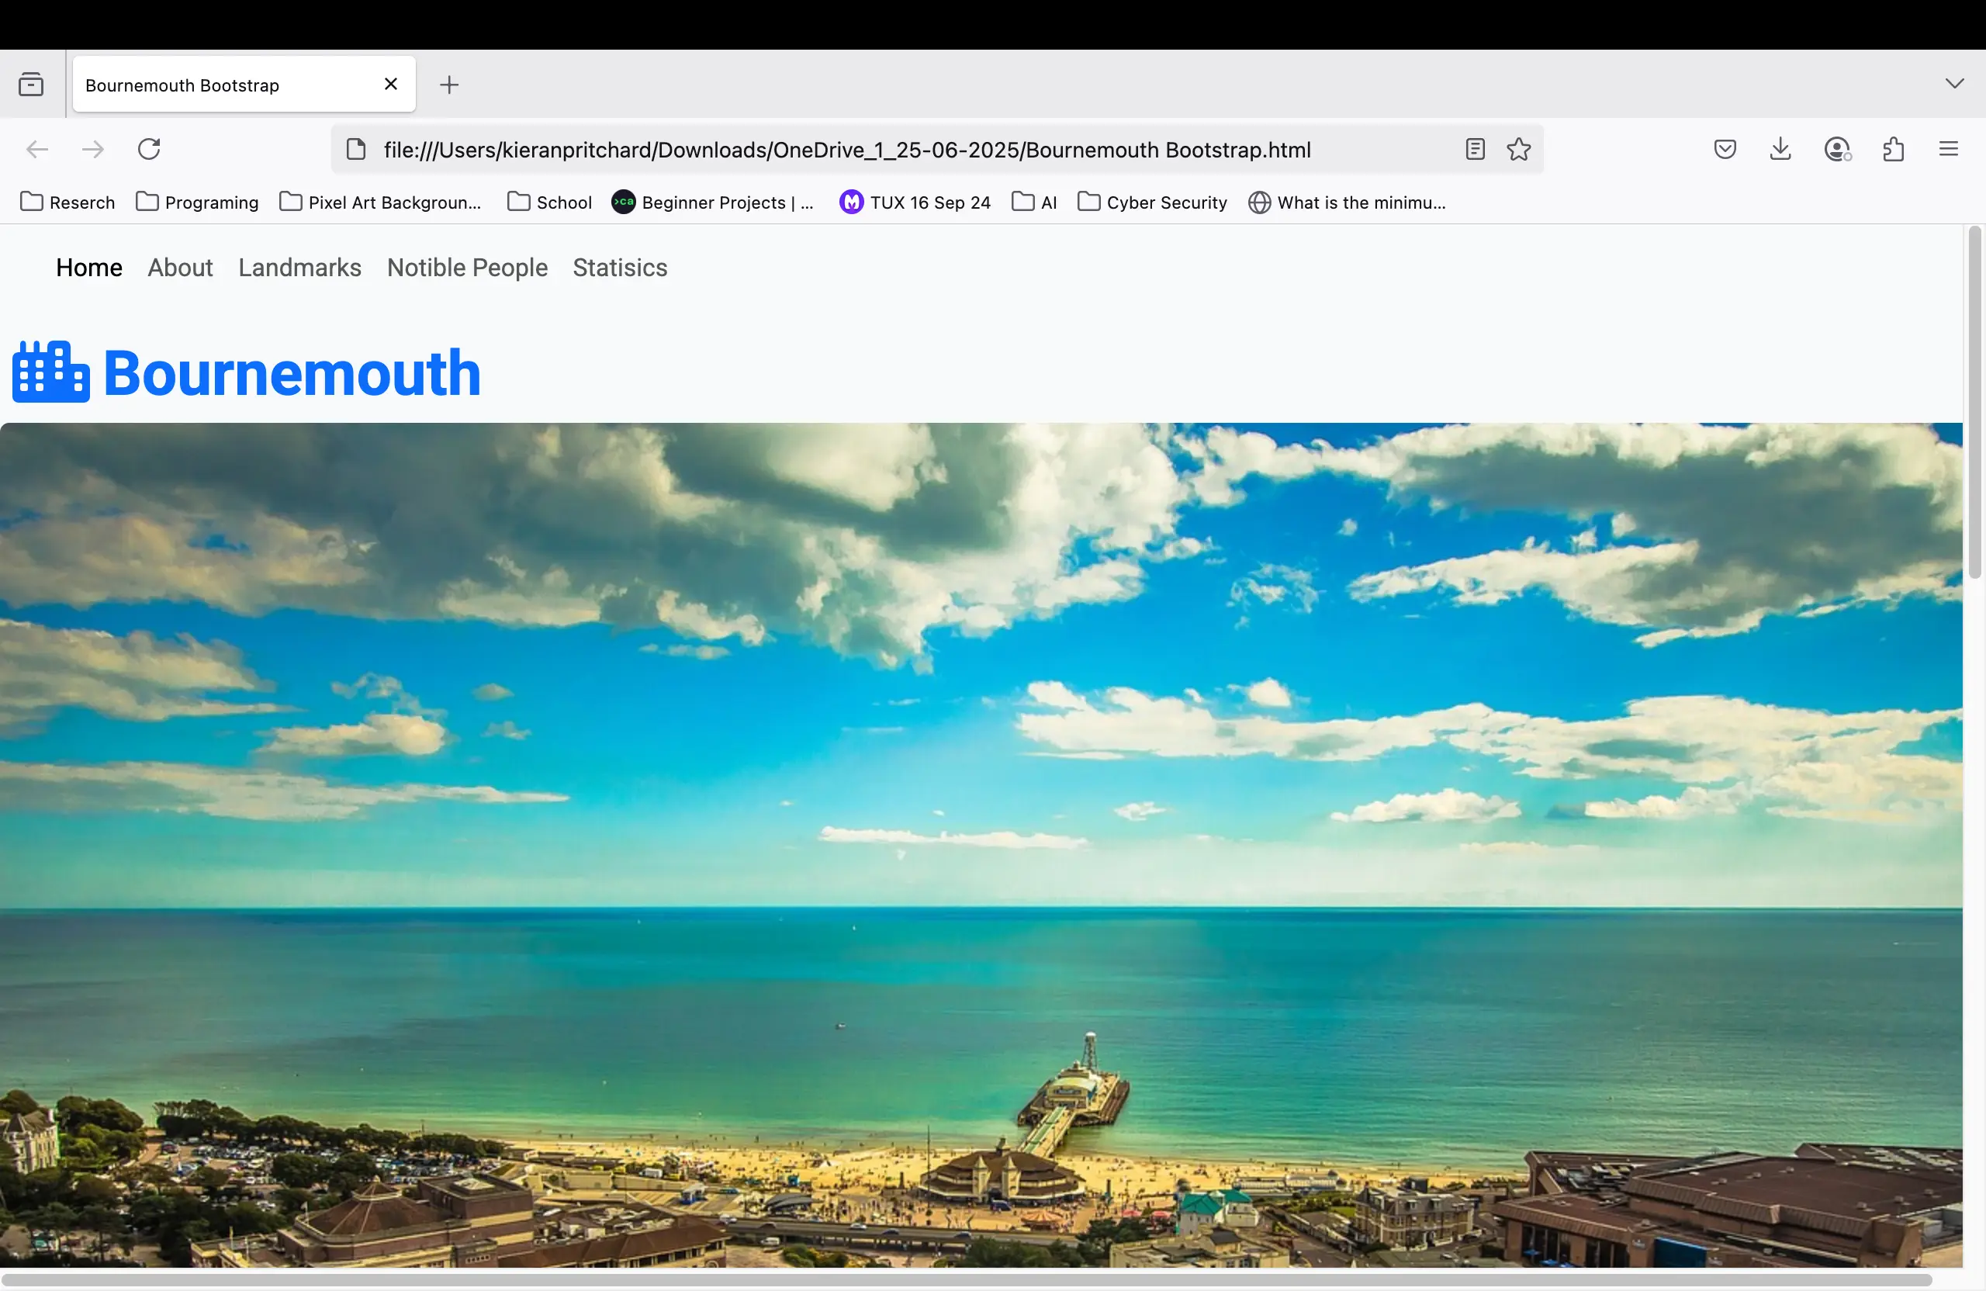Open the Downloads panel
The height and width of the screenshot is (1291, 1986).
click(1780, 150)
